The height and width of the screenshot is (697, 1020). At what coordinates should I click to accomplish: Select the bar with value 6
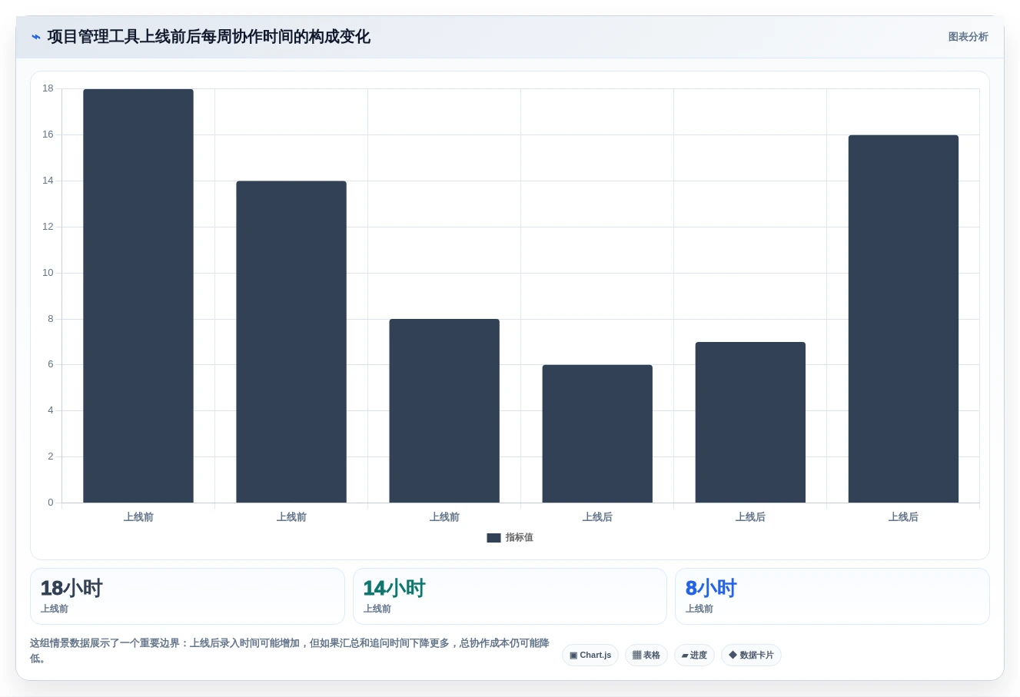pyautogui.click(x=597, y=434)
